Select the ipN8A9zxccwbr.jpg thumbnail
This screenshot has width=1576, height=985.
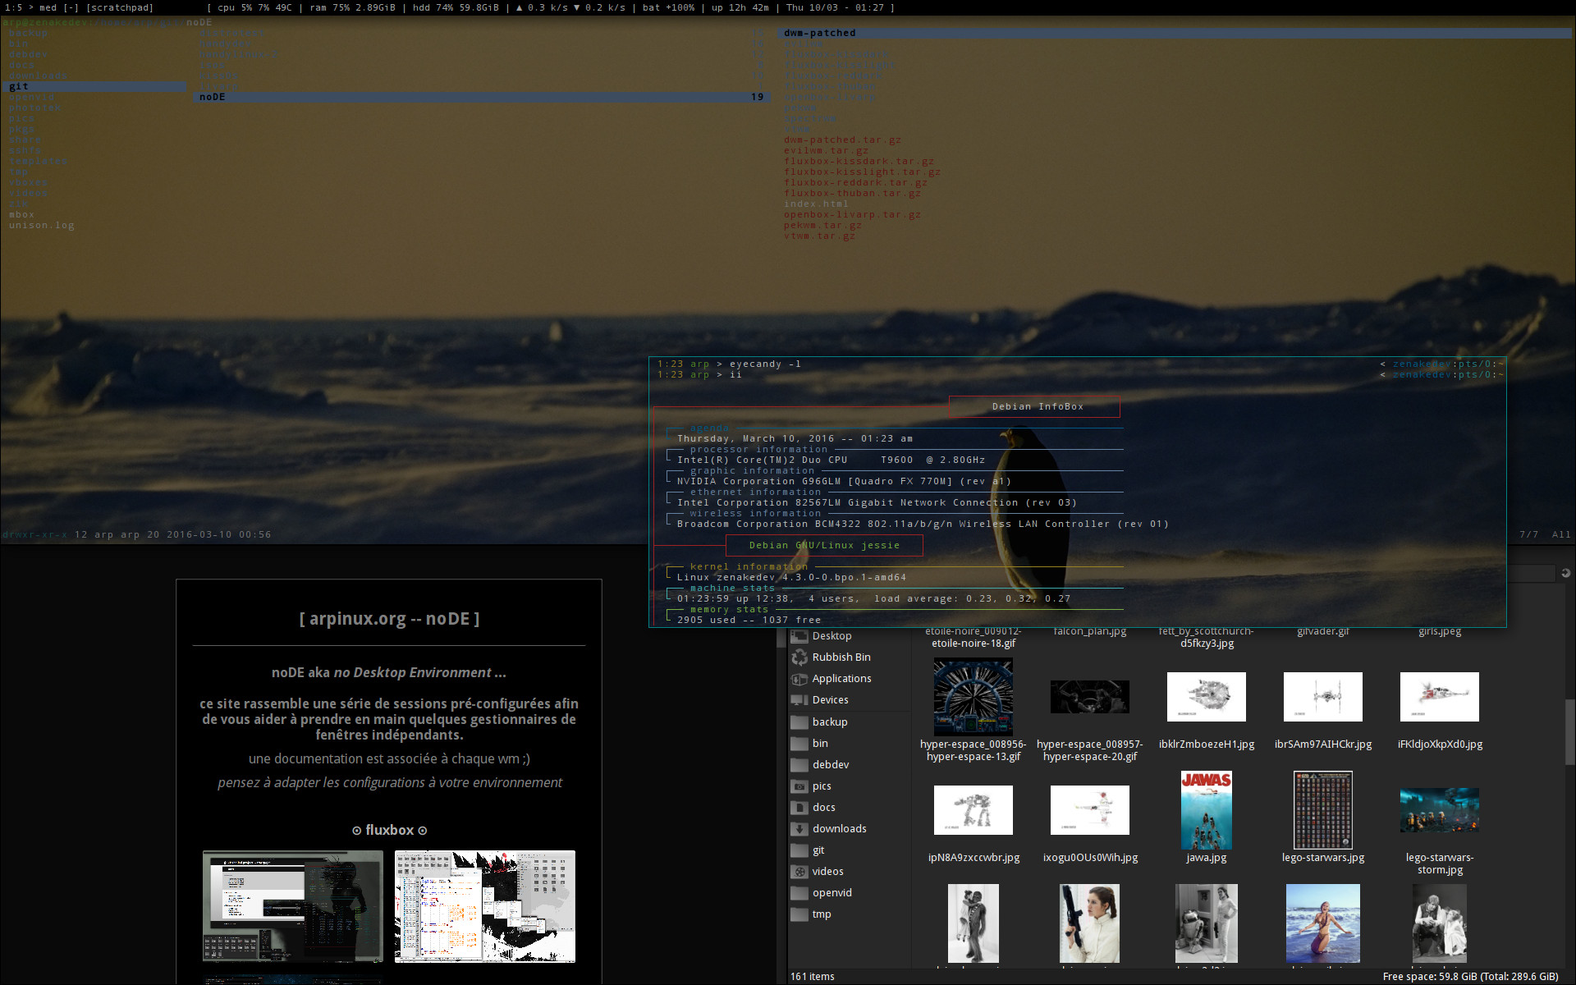click(974, 810)
